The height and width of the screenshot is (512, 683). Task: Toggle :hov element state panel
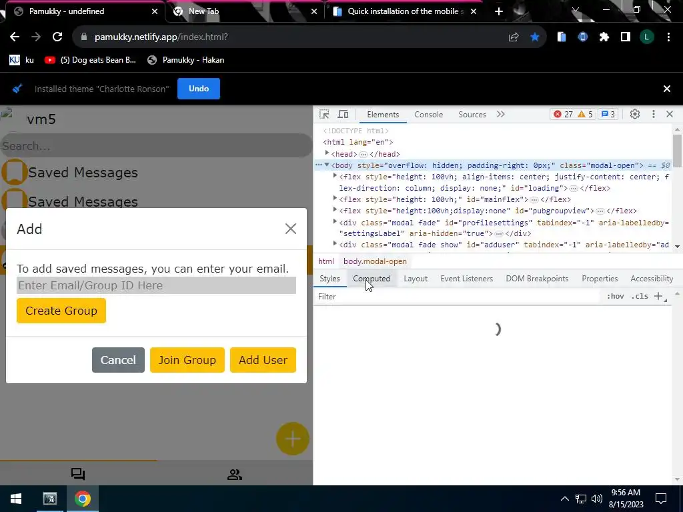[x=615, y=297]
